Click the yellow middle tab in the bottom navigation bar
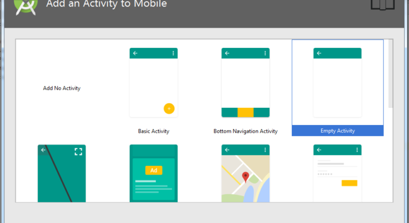This screenshot has width=409, height=223. coord(245,113)
